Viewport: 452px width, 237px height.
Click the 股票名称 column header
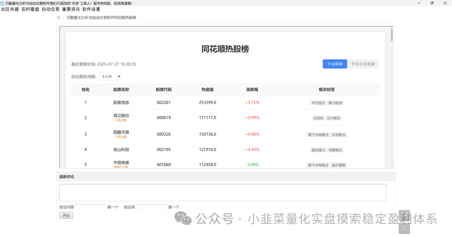pos(121,89)
